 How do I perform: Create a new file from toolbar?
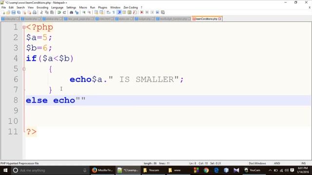tap(3, 13)
